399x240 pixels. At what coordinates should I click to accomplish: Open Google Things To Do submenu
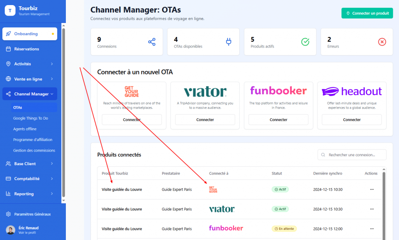pyautogui.click(x=30, y=118)
